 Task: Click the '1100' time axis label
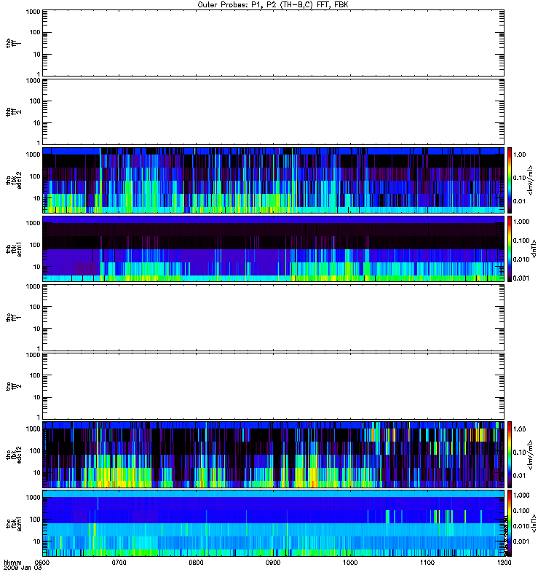coord(427,563)
